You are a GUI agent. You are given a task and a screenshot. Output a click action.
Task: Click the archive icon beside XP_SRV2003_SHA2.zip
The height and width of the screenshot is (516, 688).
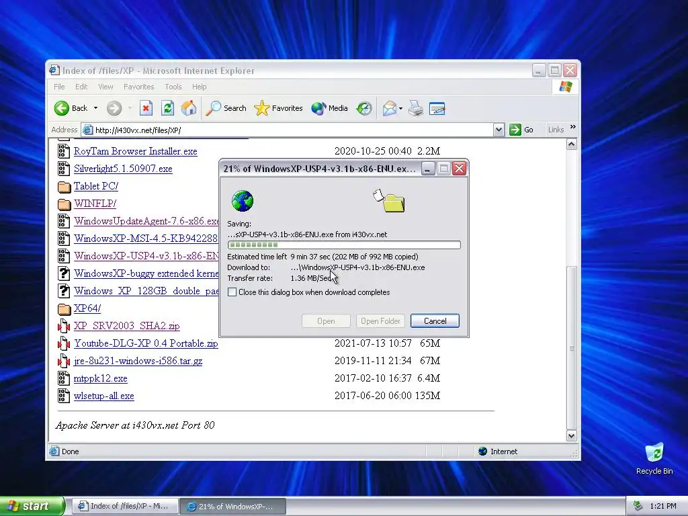pos(64,326)
